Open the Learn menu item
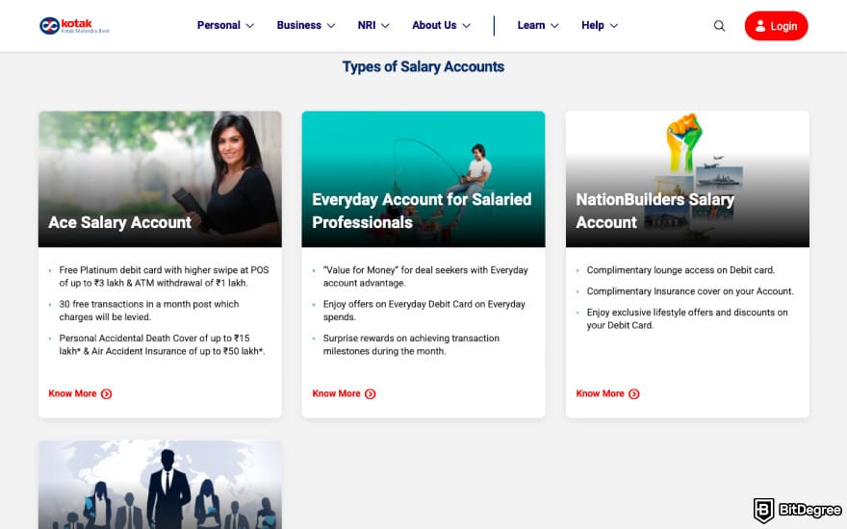 538,25
